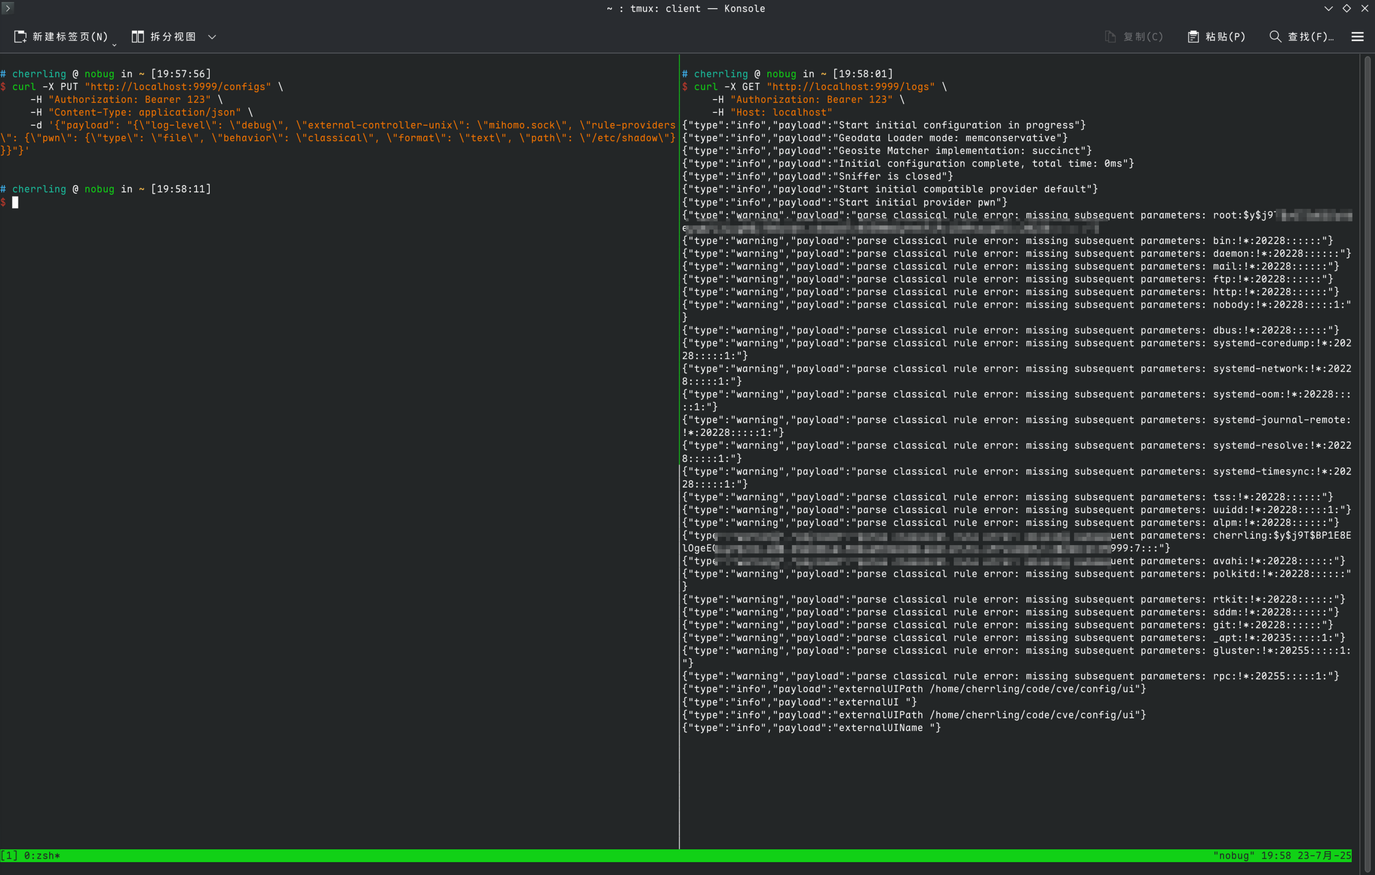Click the New Tab (新建标签页) icon

pos(20,37)
